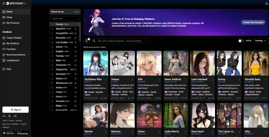269x137 pixels.
Task: Check the MalePOV tag checkbox
Action: tap(52, 29)
